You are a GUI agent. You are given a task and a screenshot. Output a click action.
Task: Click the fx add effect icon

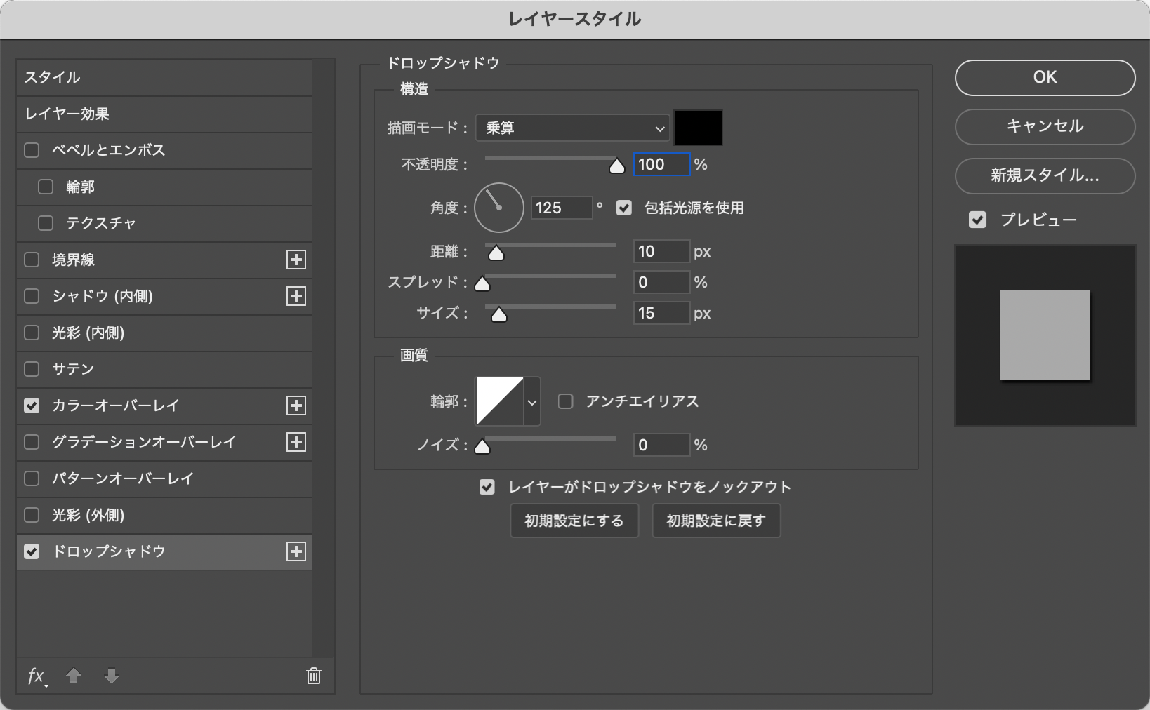[36, 676]
